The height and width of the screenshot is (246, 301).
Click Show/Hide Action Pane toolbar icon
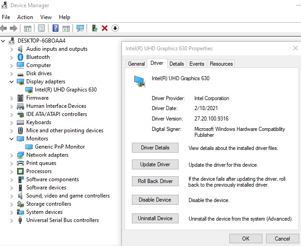[x=66, y=29]
